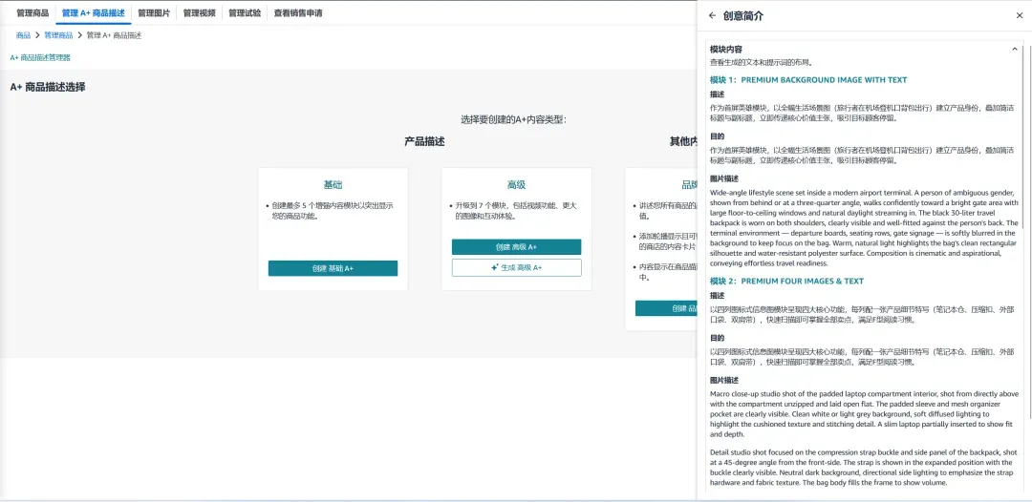Go back using the 创意简介 panel arrow

pyautogui.click(x=712, y=16)
